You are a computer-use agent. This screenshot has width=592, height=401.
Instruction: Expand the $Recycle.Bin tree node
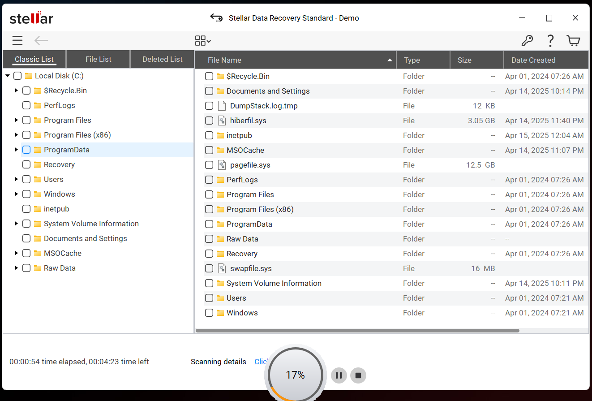[17, 91]
